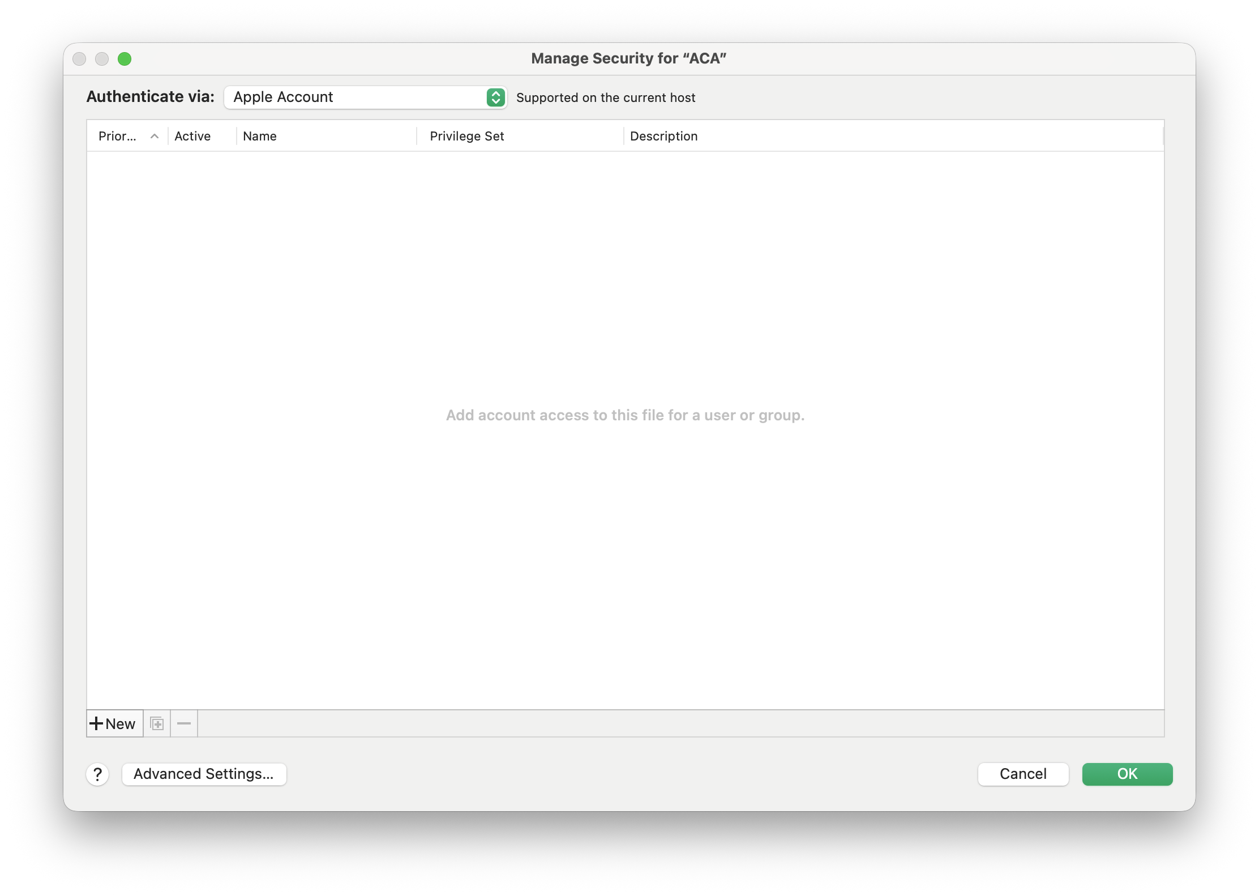Screen dimensions: 1259x895
Task: Click the Name column header
Action: coord(260,136)
